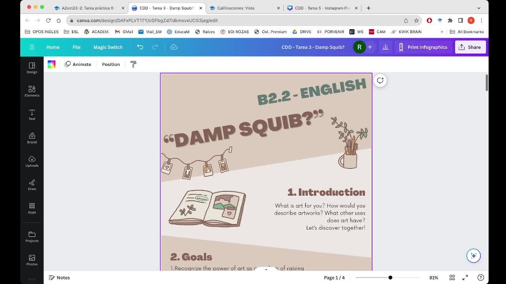
Task: Open the All Bookmarks folder
Action: 467,32
